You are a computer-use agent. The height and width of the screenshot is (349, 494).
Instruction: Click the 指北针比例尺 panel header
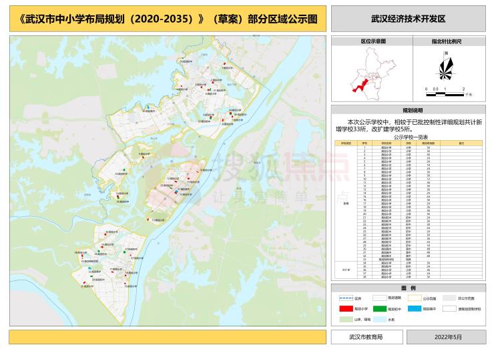click(449, 41)
